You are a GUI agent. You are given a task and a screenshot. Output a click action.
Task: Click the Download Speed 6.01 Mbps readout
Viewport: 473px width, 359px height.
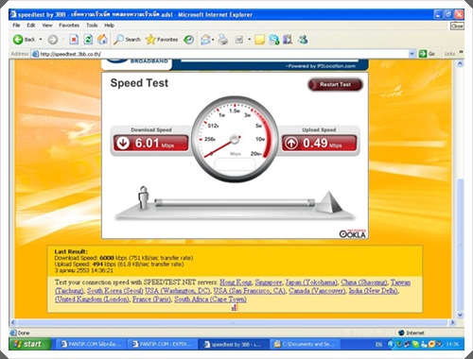150,144
